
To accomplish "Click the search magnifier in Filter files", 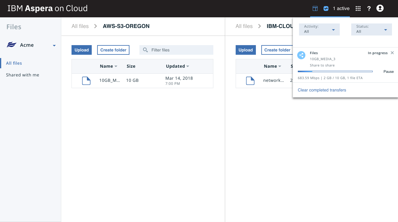I will 145,50.
